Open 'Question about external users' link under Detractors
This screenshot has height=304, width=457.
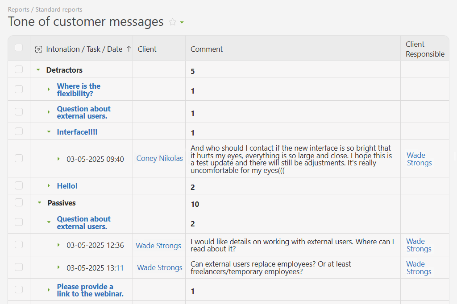click(x=83, y=112)
